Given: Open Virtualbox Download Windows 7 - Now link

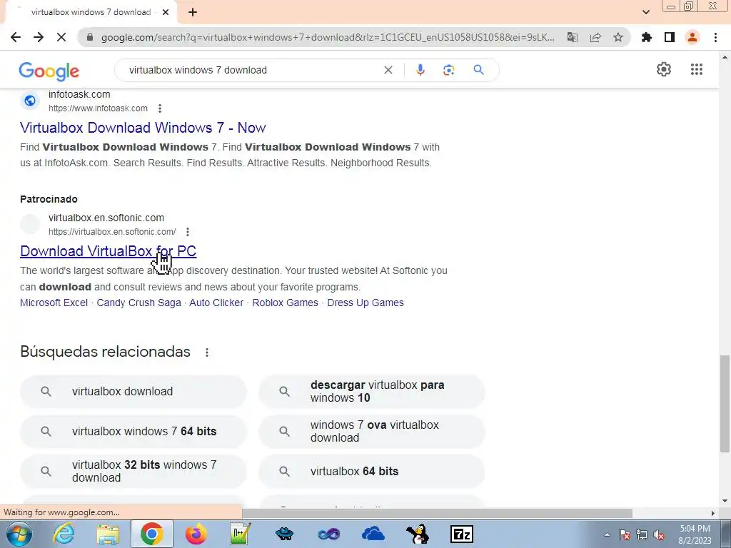Looking at the screenshot, I should (143, 128).
